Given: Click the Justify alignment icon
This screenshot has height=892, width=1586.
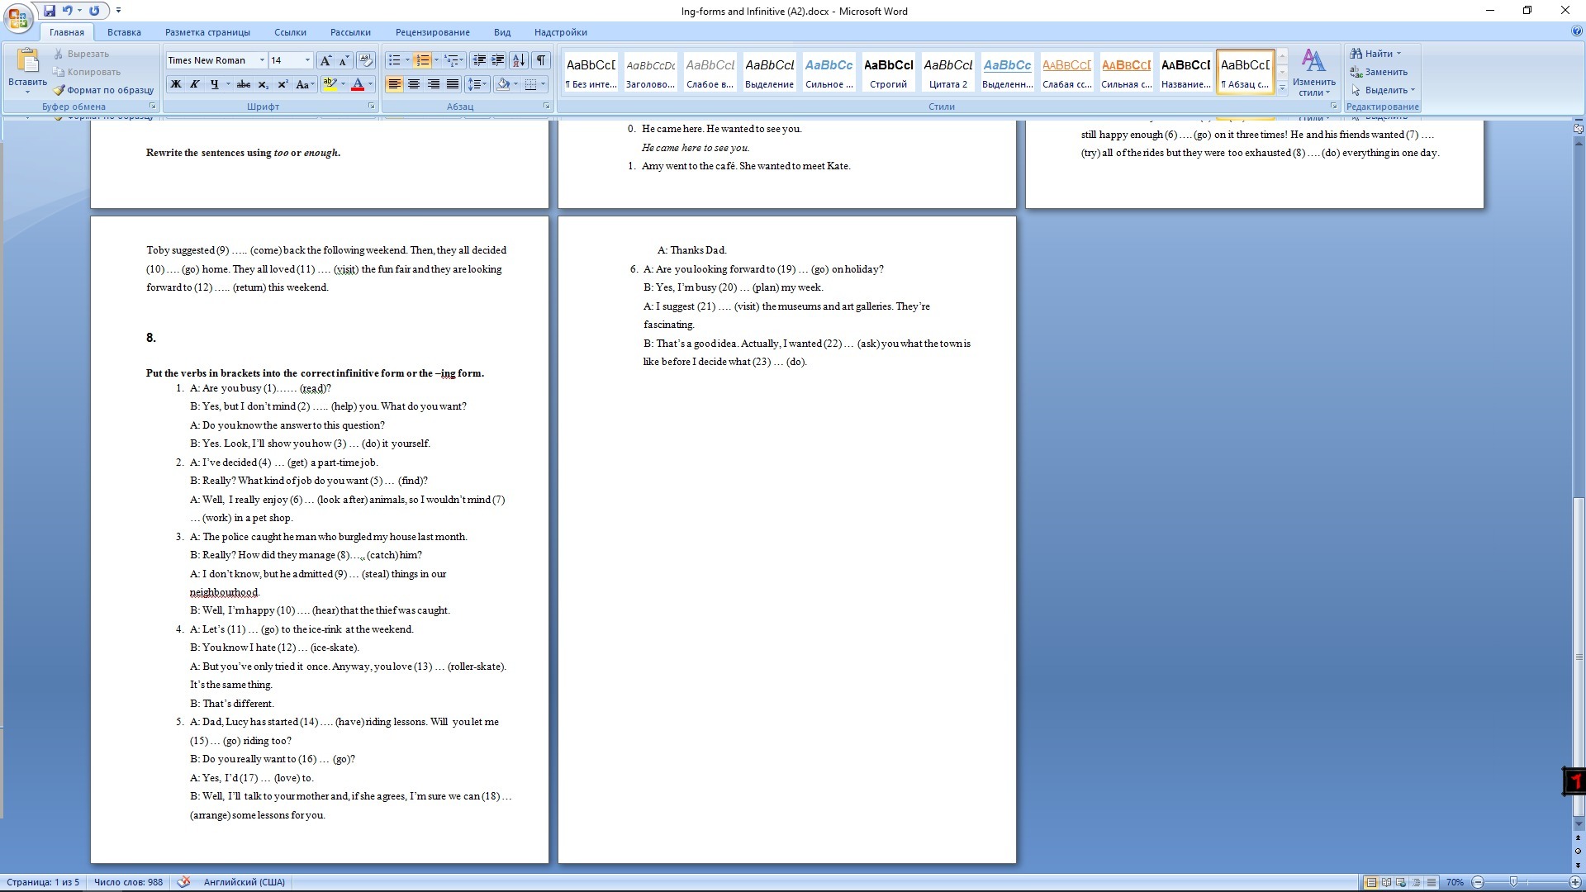Looking at the screenshot, I should (453, 84).
